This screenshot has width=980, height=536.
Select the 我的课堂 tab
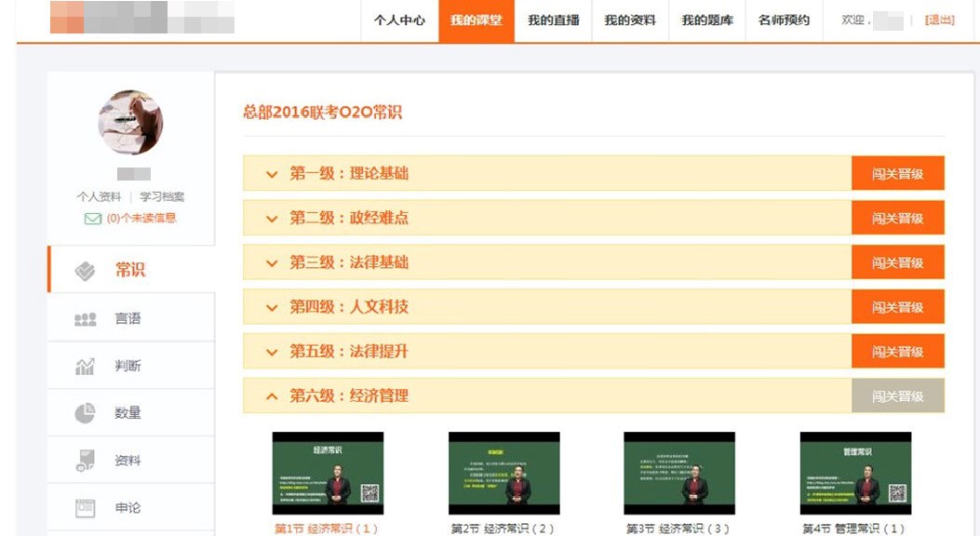click(x=477, y=20)
